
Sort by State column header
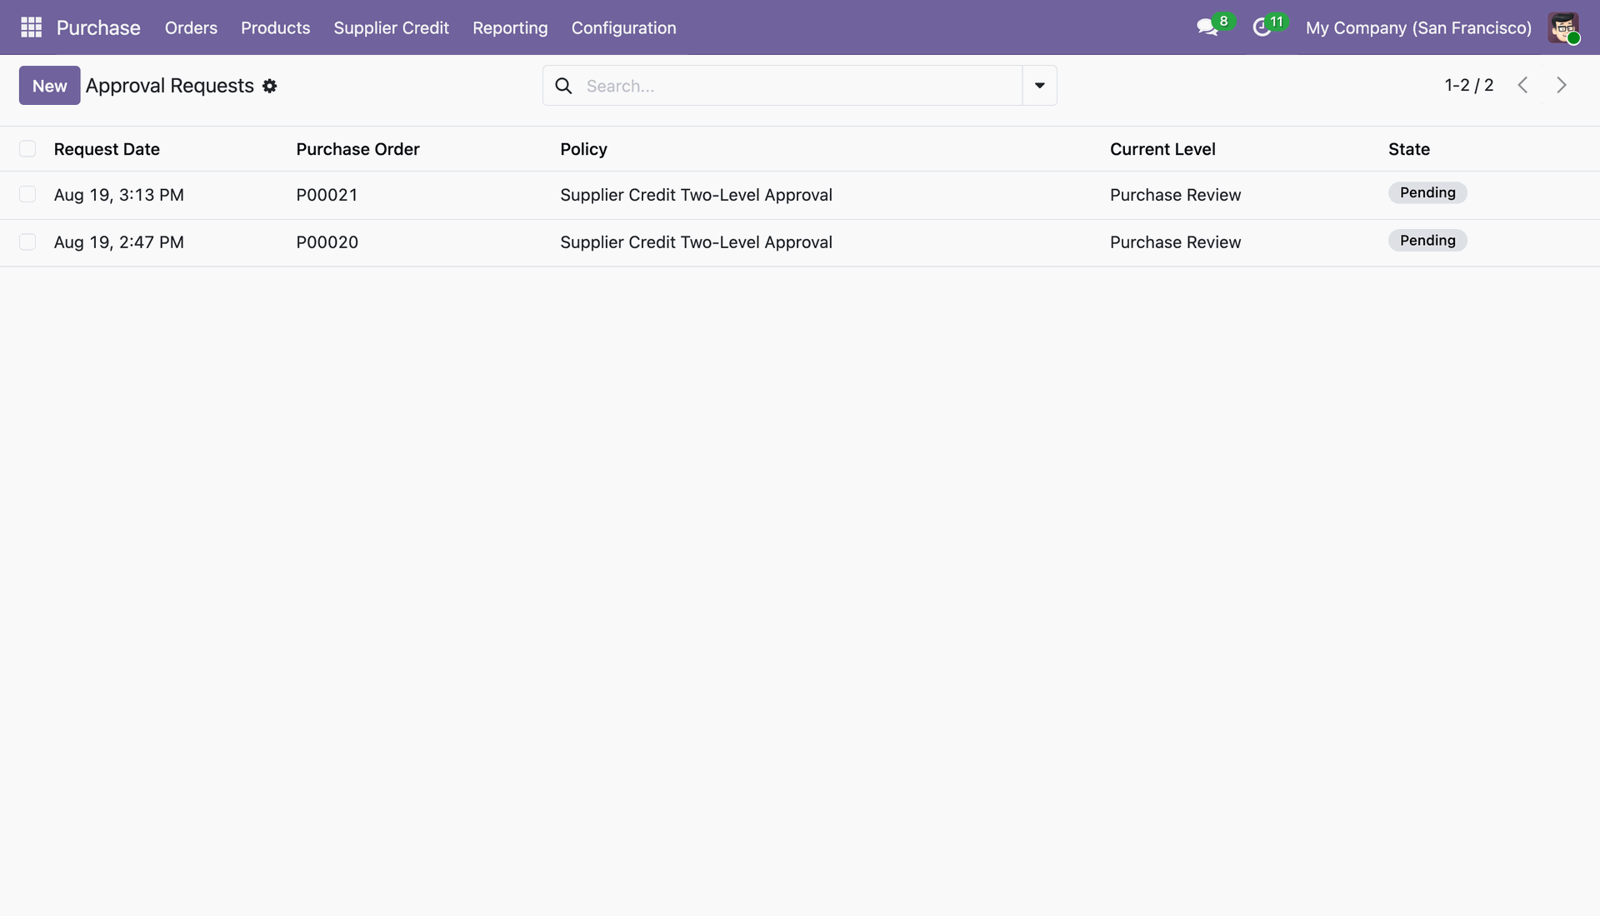coord(1409,149)
